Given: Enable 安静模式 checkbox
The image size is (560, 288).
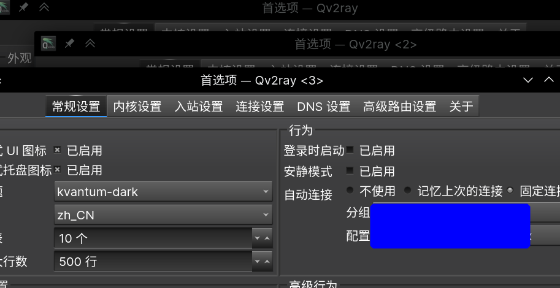Looking at the screenshot, I should tap(350, 170).
